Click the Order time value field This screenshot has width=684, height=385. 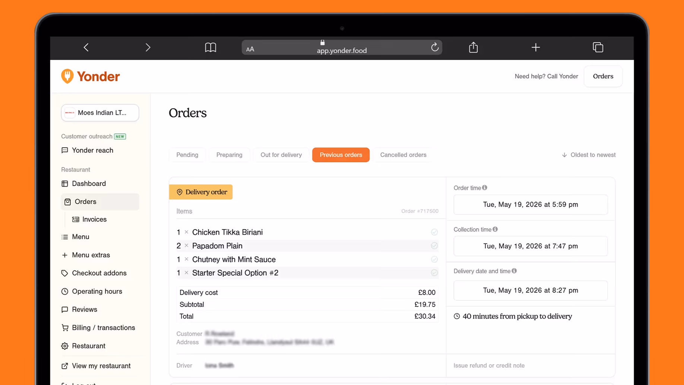(x=531, y=204)
